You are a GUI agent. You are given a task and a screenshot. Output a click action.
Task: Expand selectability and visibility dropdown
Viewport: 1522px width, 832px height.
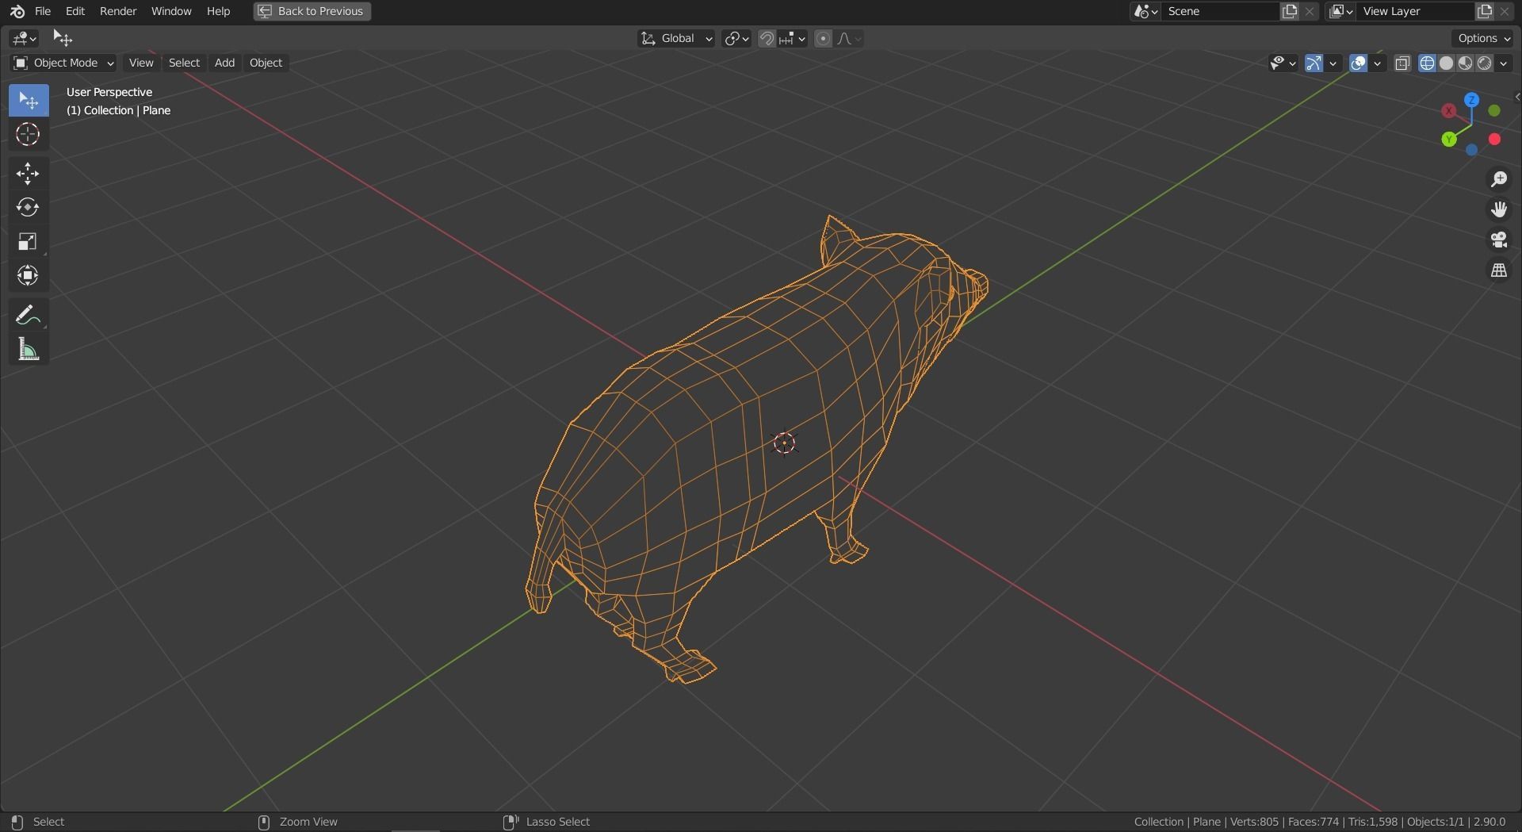tap(1283, 63)
